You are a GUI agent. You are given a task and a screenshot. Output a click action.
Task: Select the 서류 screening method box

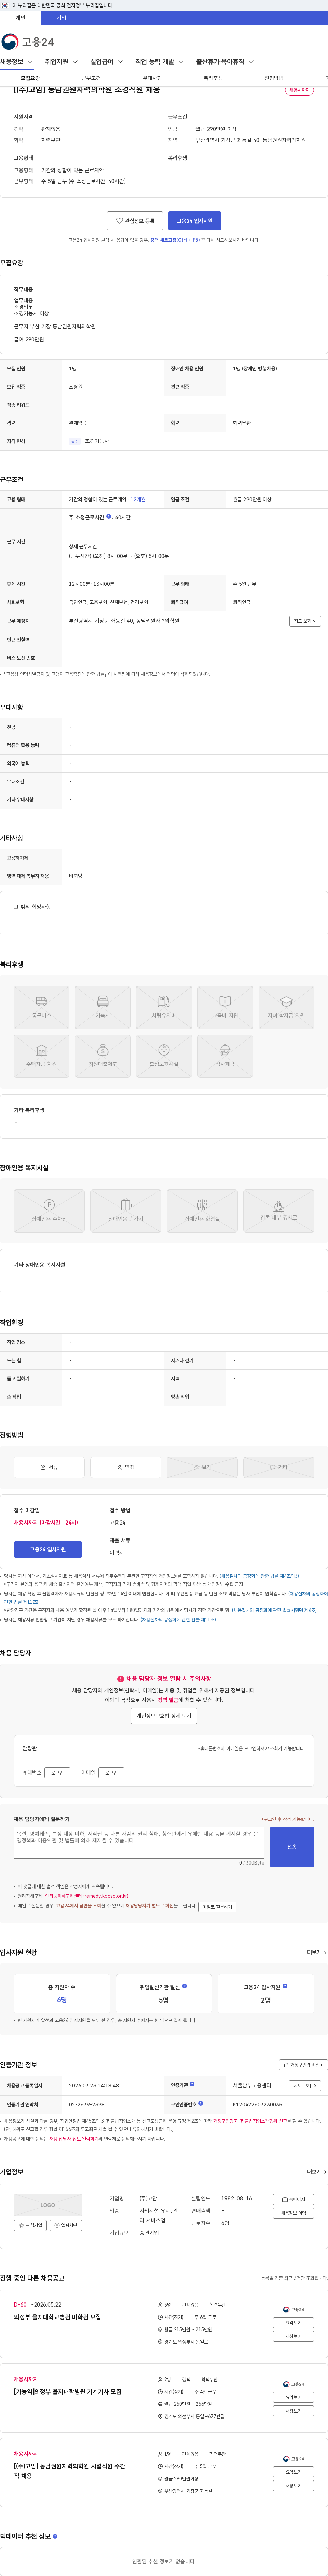pos(49,1467)
